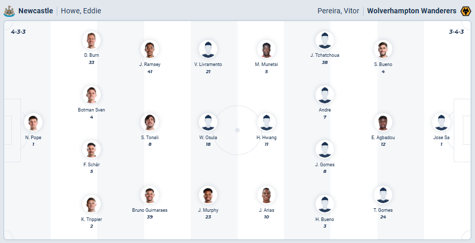Screen dimensions: 475x243
Task: Open J. Murphy's player photo
Action: coord(208,195)
